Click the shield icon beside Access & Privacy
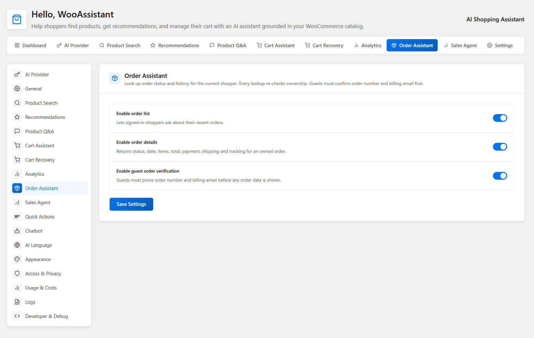Viewport: 534px width, 338px height. coord(17,273)
